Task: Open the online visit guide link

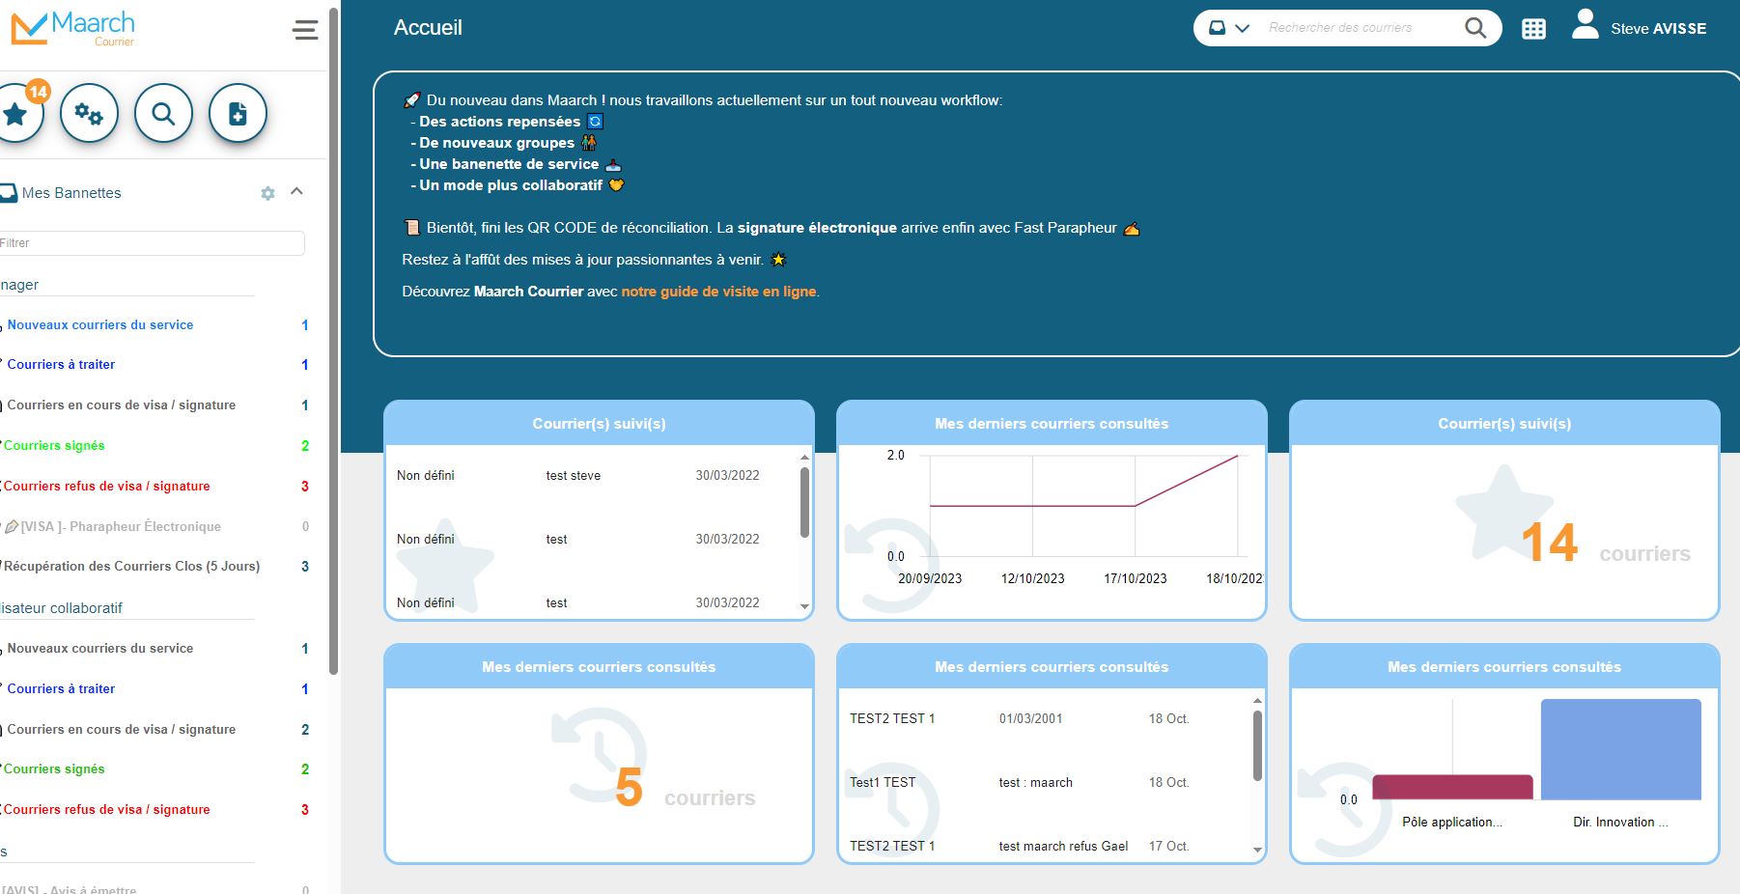Action: [718, 292]
